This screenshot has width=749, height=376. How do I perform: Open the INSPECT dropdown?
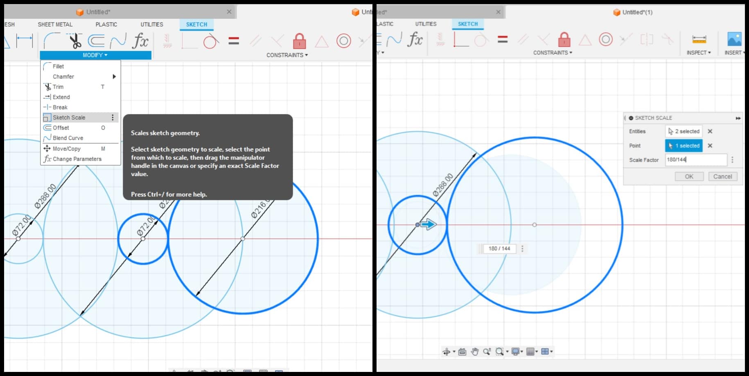point(699,52)
